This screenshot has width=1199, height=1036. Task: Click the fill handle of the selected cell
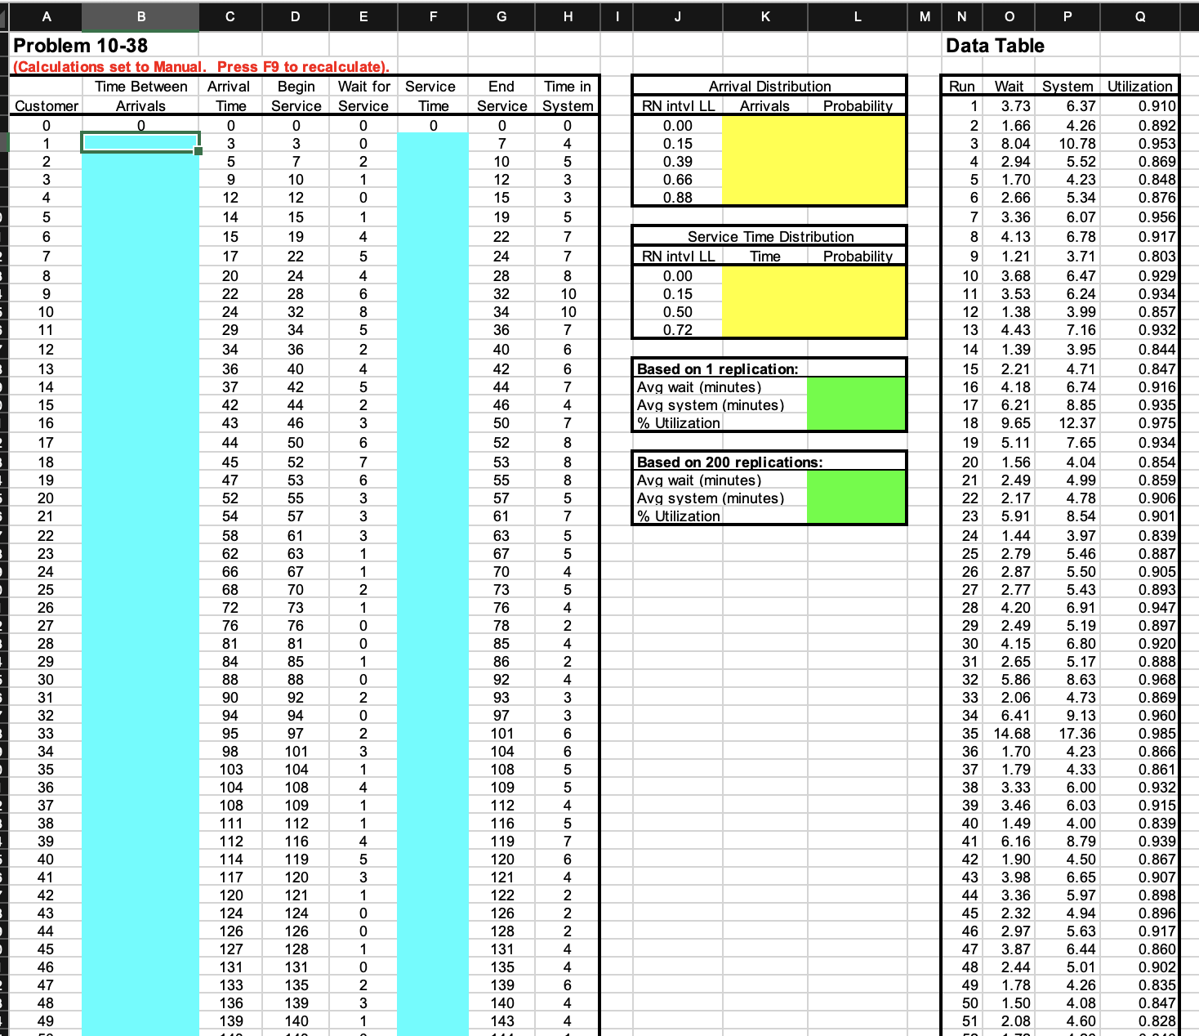(197, 153)
